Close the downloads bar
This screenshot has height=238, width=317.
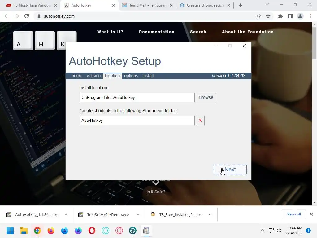tap(311, 214)
